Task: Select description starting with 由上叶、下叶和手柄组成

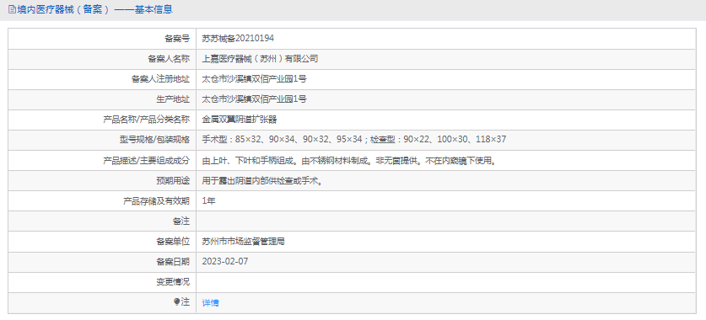Action: click(350, 161)
